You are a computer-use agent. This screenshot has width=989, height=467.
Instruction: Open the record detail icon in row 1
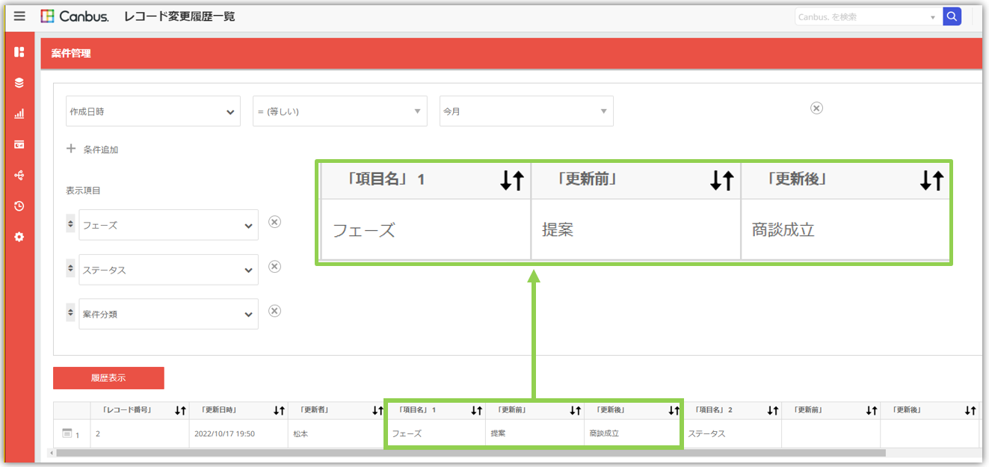67,433
